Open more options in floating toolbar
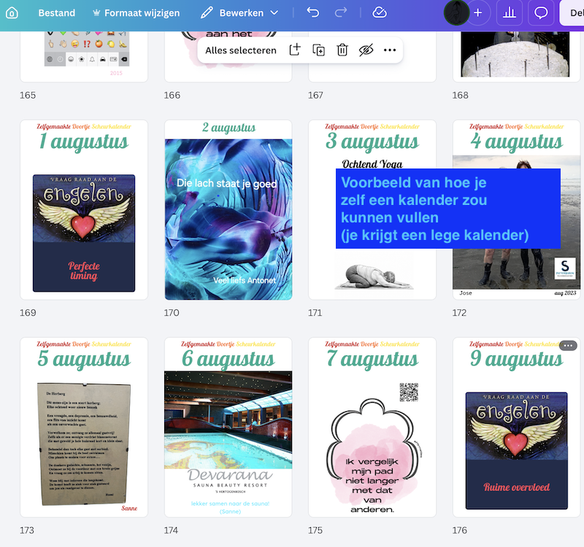This screenshot has height=547, width=584. pyautogui.click(x=390, y=50)
